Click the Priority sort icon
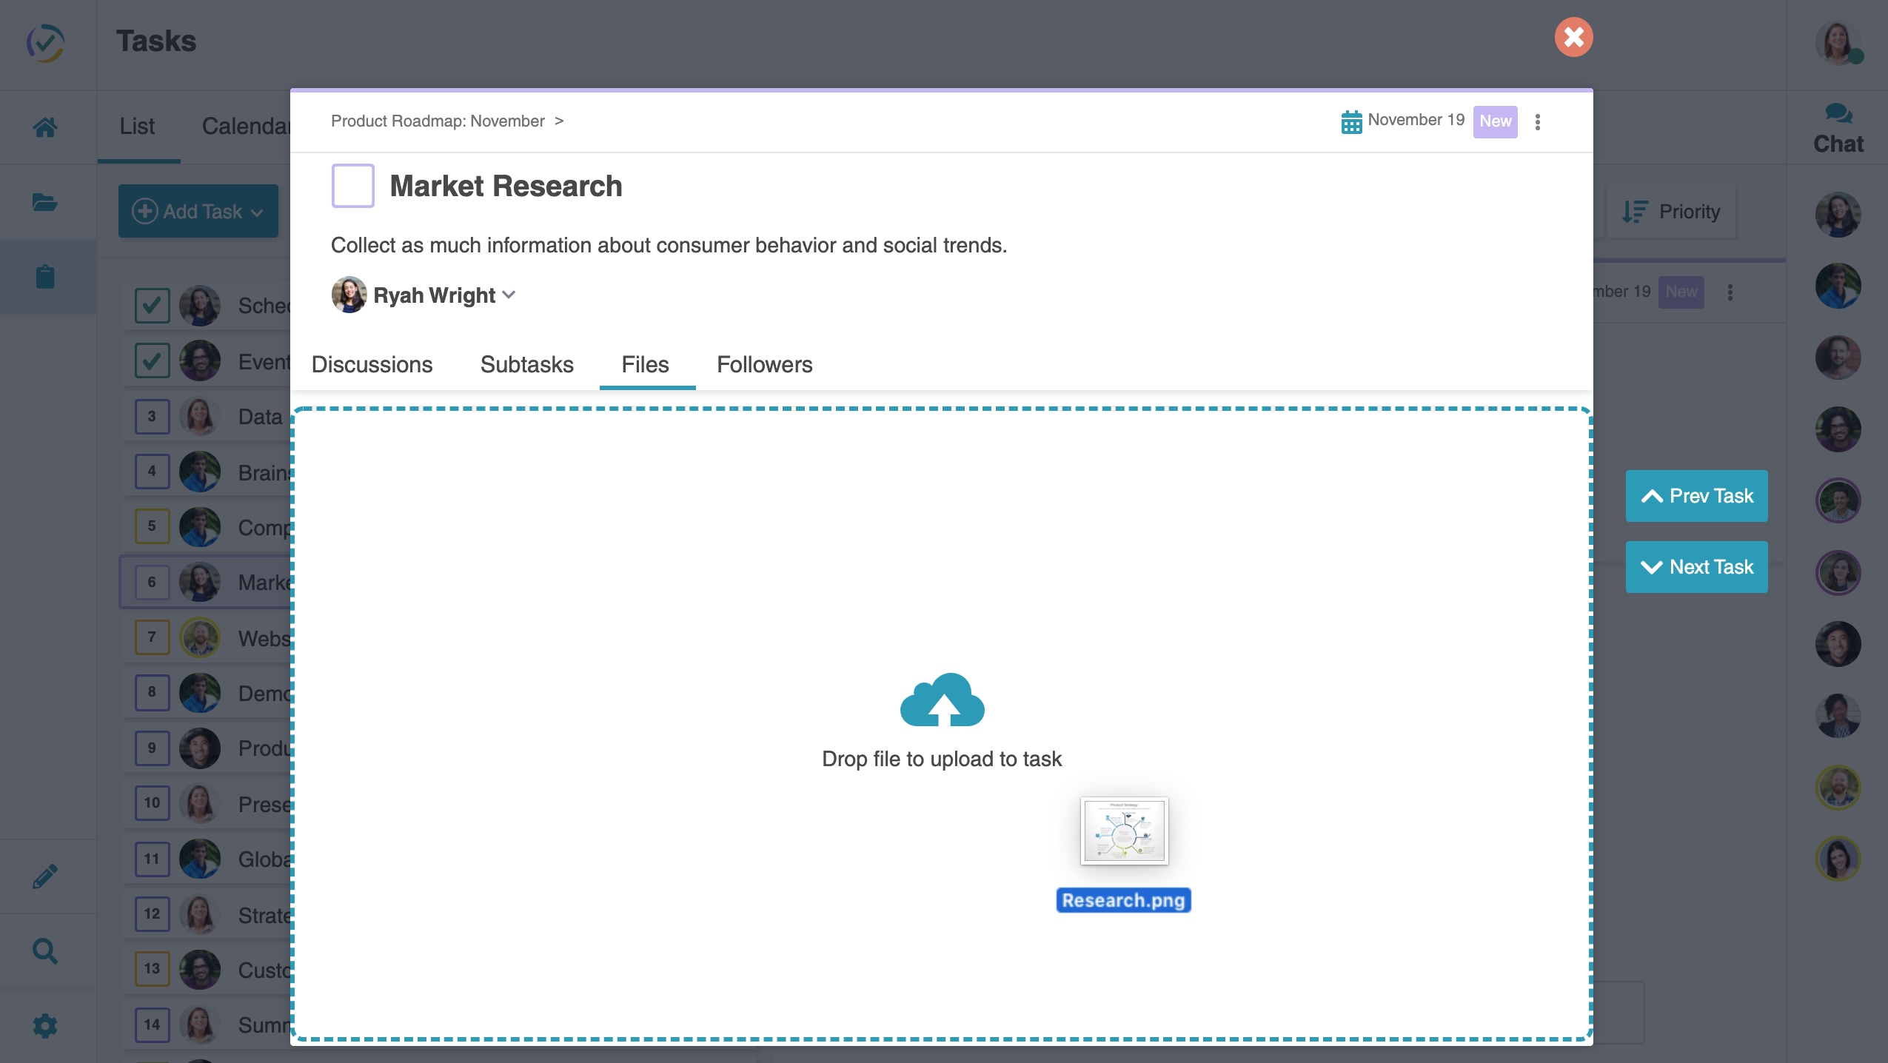Image resolution: width=1888 pixels, height=1063 pixels. point(1636,212)
